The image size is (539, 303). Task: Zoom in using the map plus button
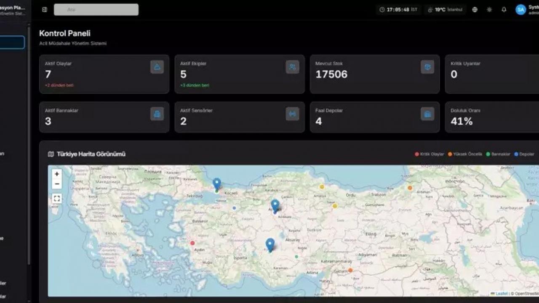coord(57,173)
